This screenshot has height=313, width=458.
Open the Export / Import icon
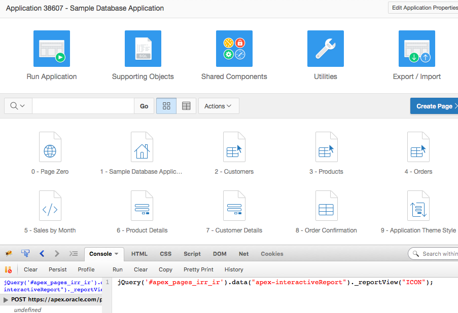point(417,49)
